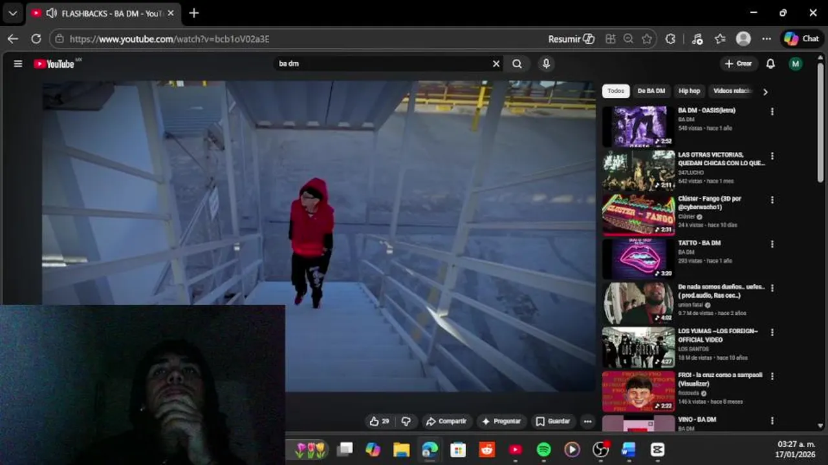Open OBS Studio from the taskbar

[601, 449]
